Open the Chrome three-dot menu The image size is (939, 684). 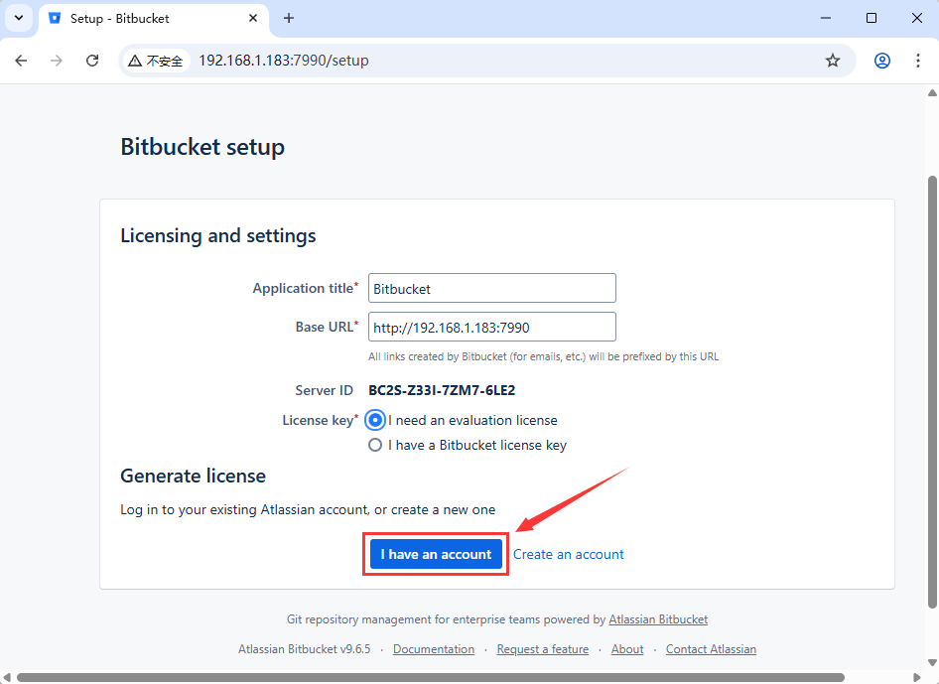pyautogui.click(x=917, y=61)
